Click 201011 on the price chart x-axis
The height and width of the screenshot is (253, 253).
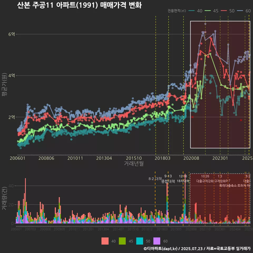[75, 158]
